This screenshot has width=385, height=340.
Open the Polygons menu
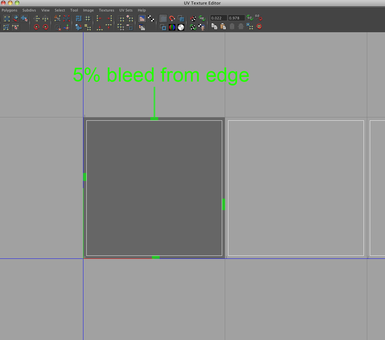pos(9,10)
